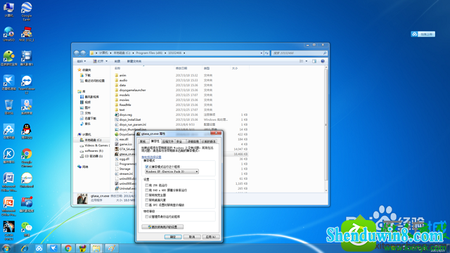Click the Windows Start orb

(x=6, y=248)
